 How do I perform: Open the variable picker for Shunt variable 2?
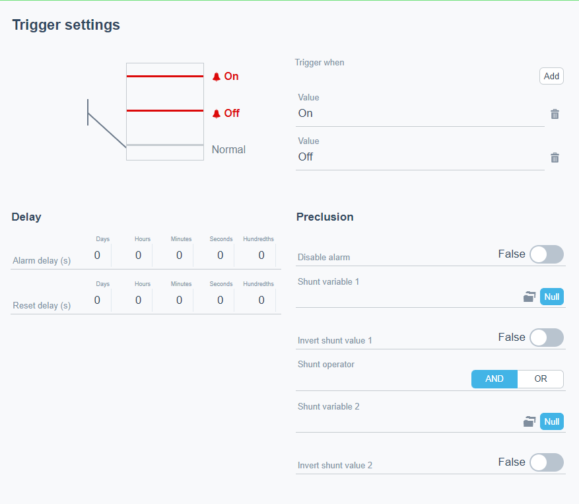click(529, 421)
